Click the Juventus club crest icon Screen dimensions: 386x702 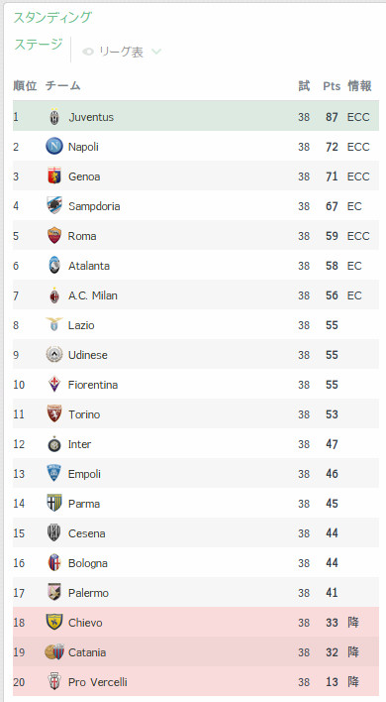tap(54, 117)
